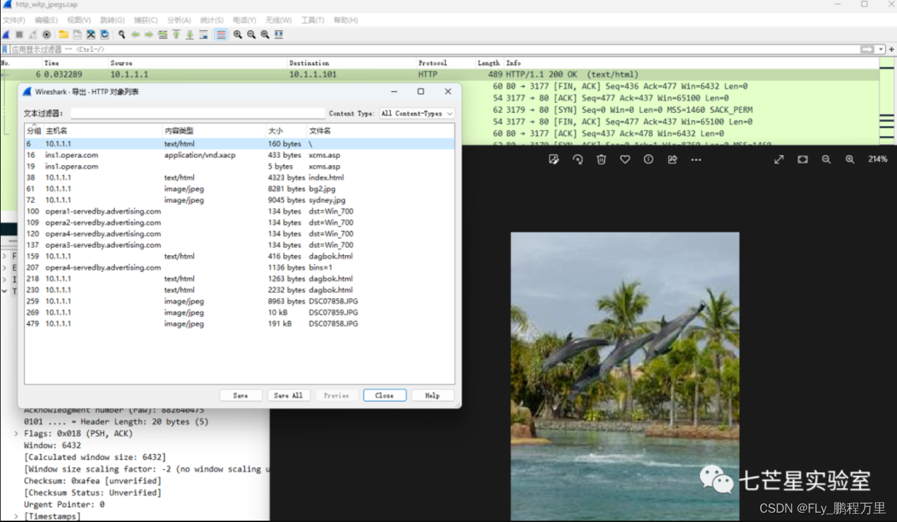Find a packet with the magnifier icon
The height and width of the screenshot is (522, 897).
tap(121, 35)
